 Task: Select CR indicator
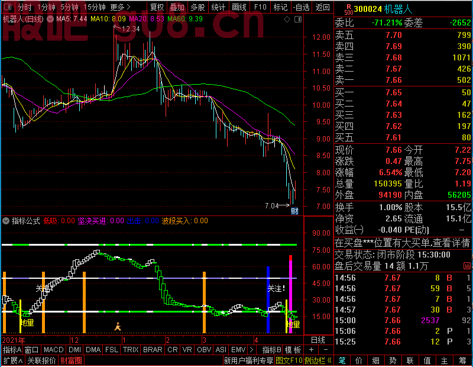point(173,350)
